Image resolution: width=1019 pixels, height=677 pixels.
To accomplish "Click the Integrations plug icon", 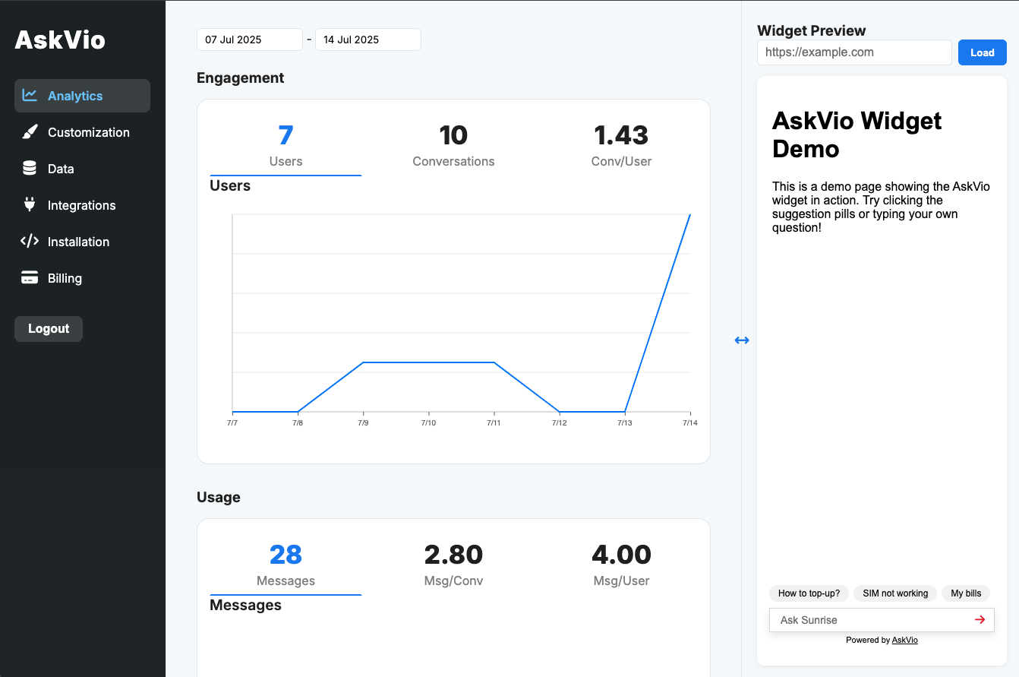I will (30, 205).
